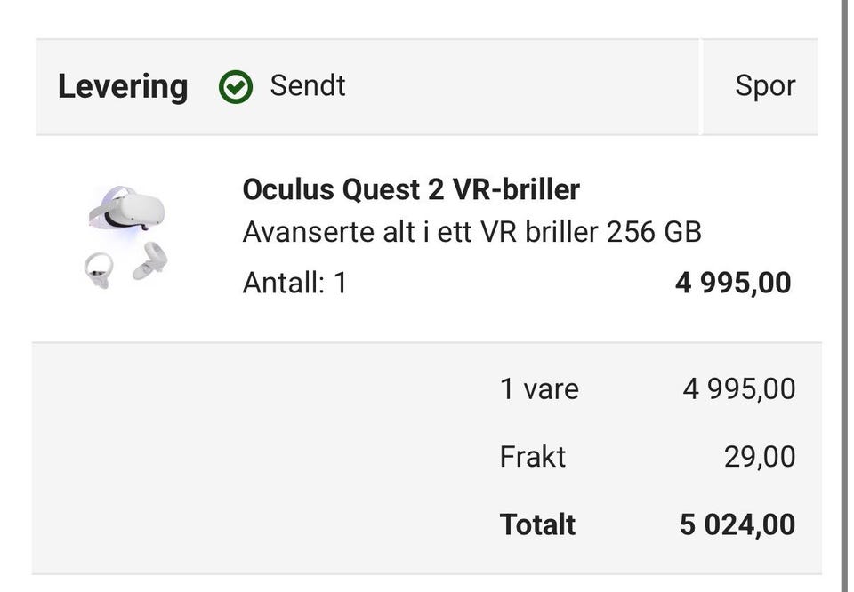854x592 pixels.
Task: Click the 1 vare subtotal amount 4 995,00
Action: tap(739, 389)
